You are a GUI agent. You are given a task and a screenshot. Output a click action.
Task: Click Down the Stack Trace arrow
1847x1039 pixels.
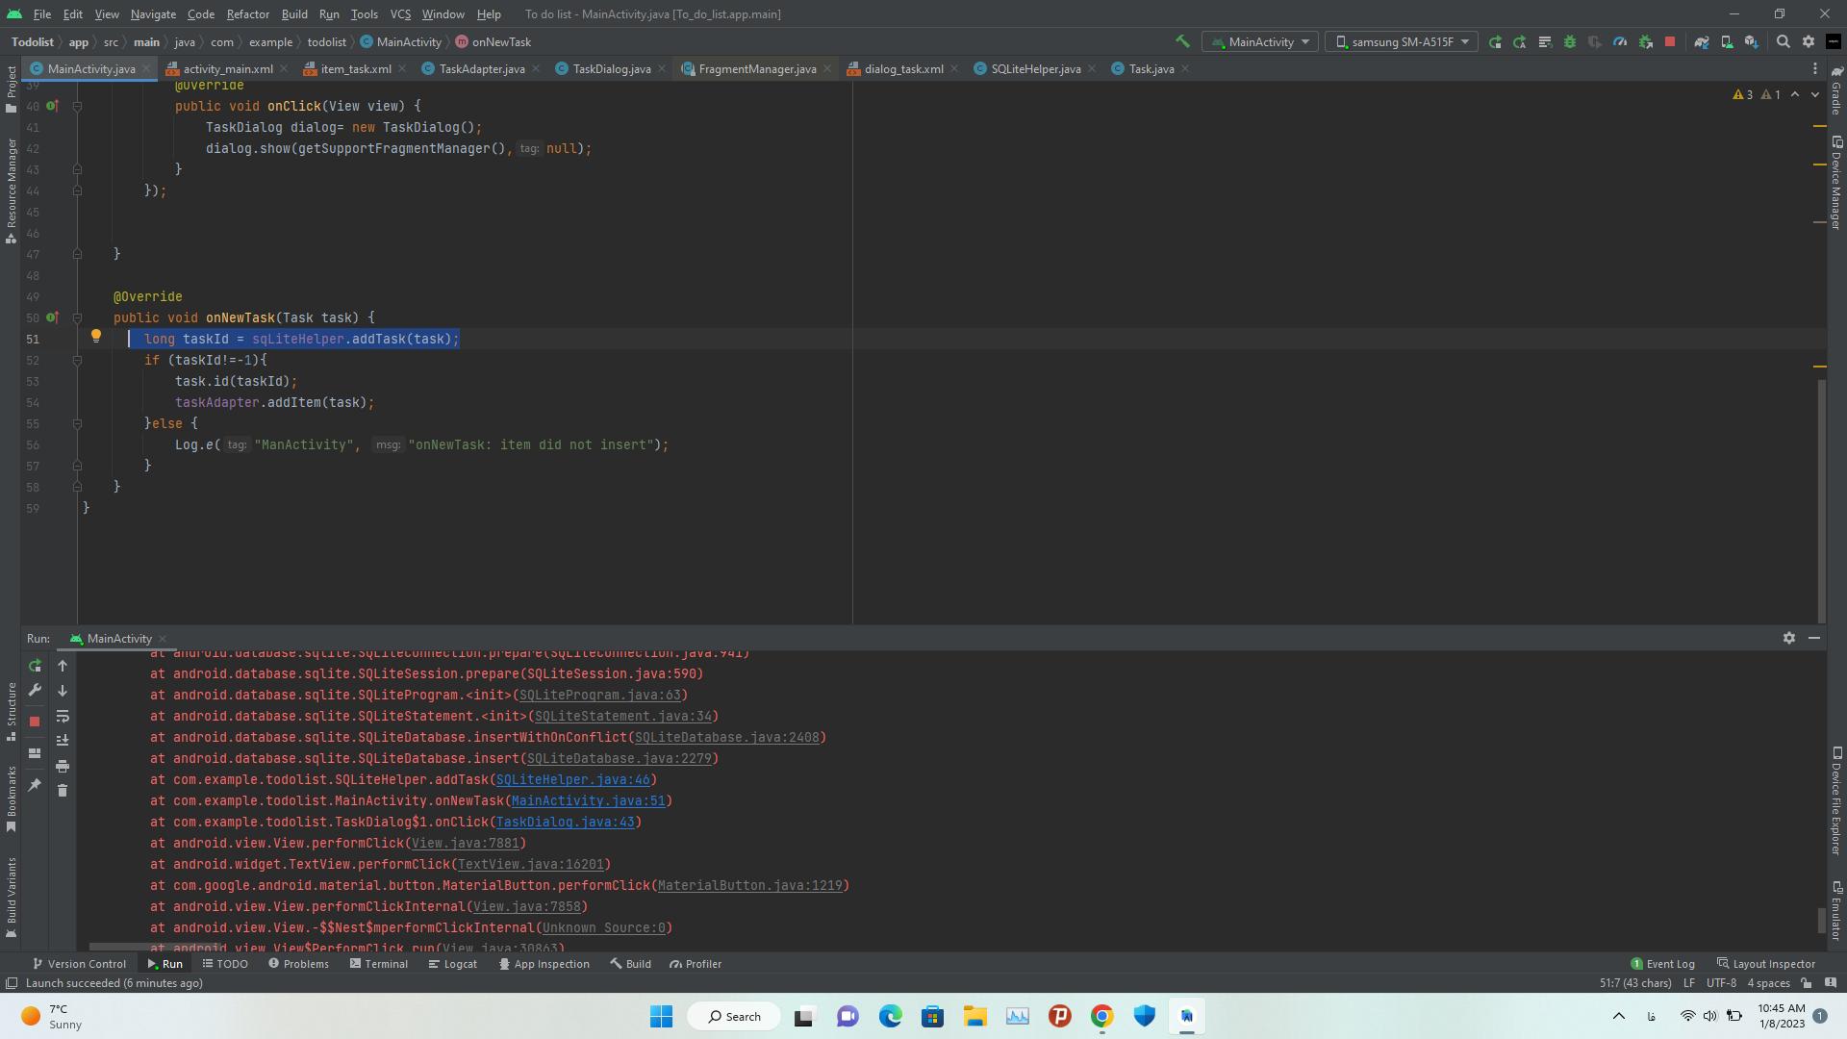[x=63, y=691]
